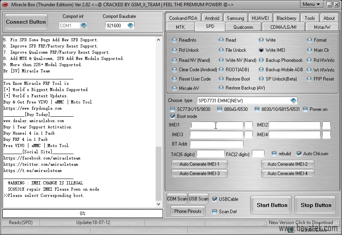This screenshot has height=235, width=342.
Task: Switch to the Qualcomm tab
Action: pyautogui.click(x=243, y=27)
